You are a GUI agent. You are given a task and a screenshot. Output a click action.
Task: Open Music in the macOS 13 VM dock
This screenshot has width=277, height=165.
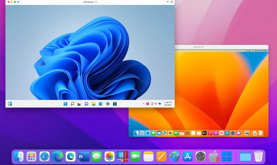click(x=210, y=133)
